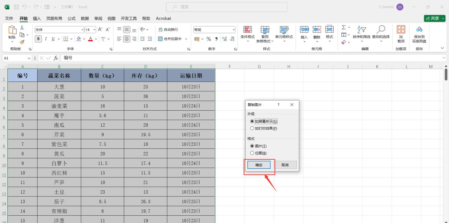Expand 合并后居中 dropdown arrow
Screen dimensions: 449x223
(x=186, y=39)
